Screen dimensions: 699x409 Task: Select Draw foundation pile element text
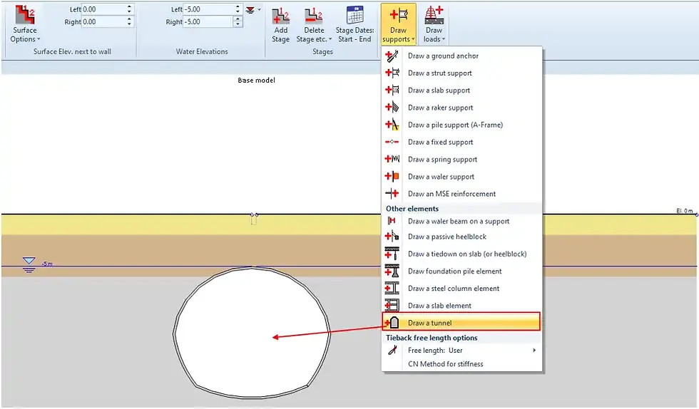(x=455, y=271)
